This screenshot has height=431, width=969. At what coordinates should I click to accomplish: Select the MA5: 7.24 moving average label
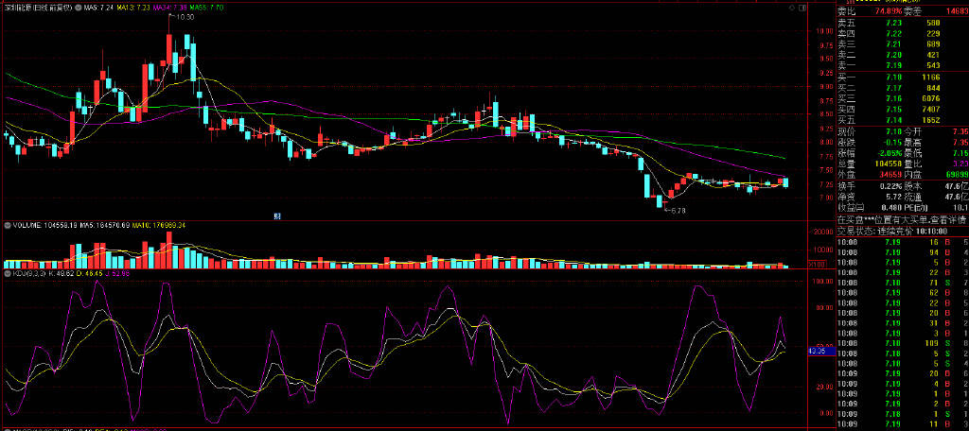pos(98,8)
